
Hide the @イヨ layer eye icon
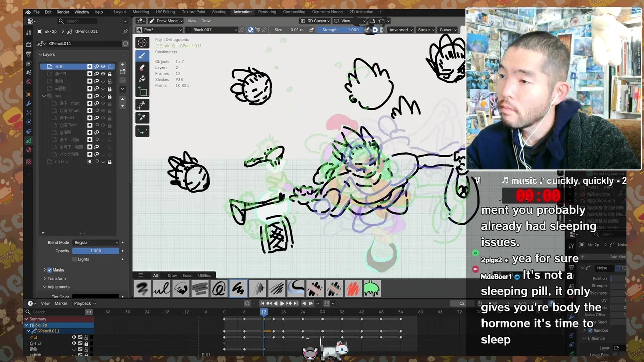[x=103, y=74]
